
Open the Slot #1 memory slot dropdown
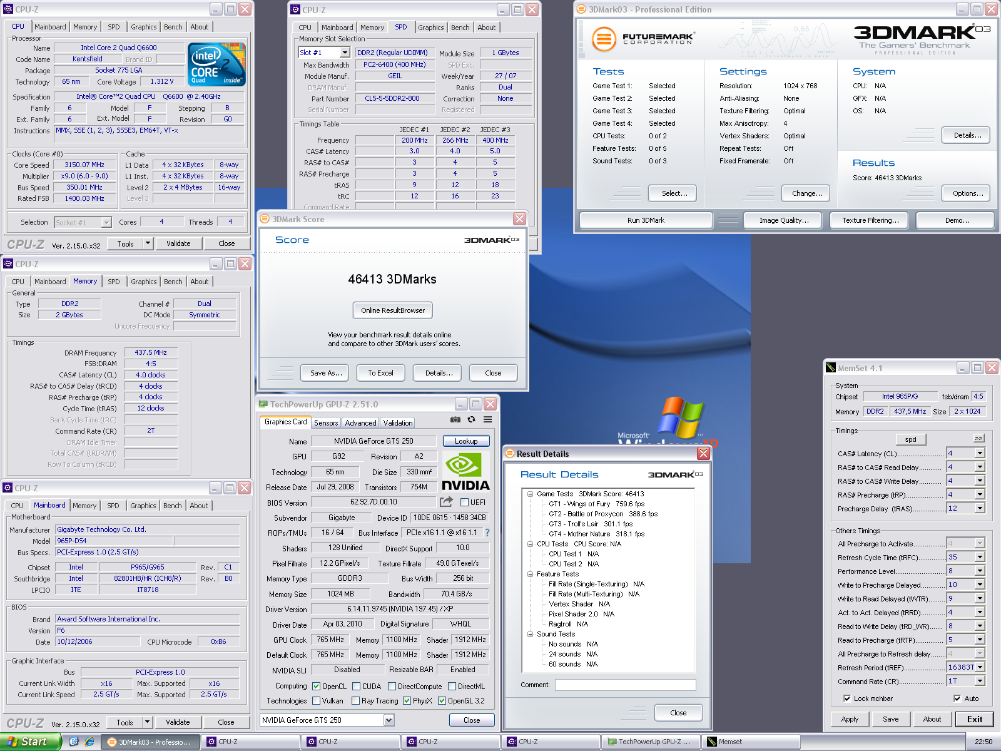pyautogui.click(x=344, y=53)
